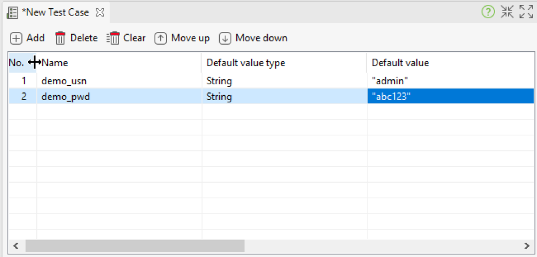Click the maximize panel arrows icon
The height and width of the screenshot is (257, 537).
(525, 12)
